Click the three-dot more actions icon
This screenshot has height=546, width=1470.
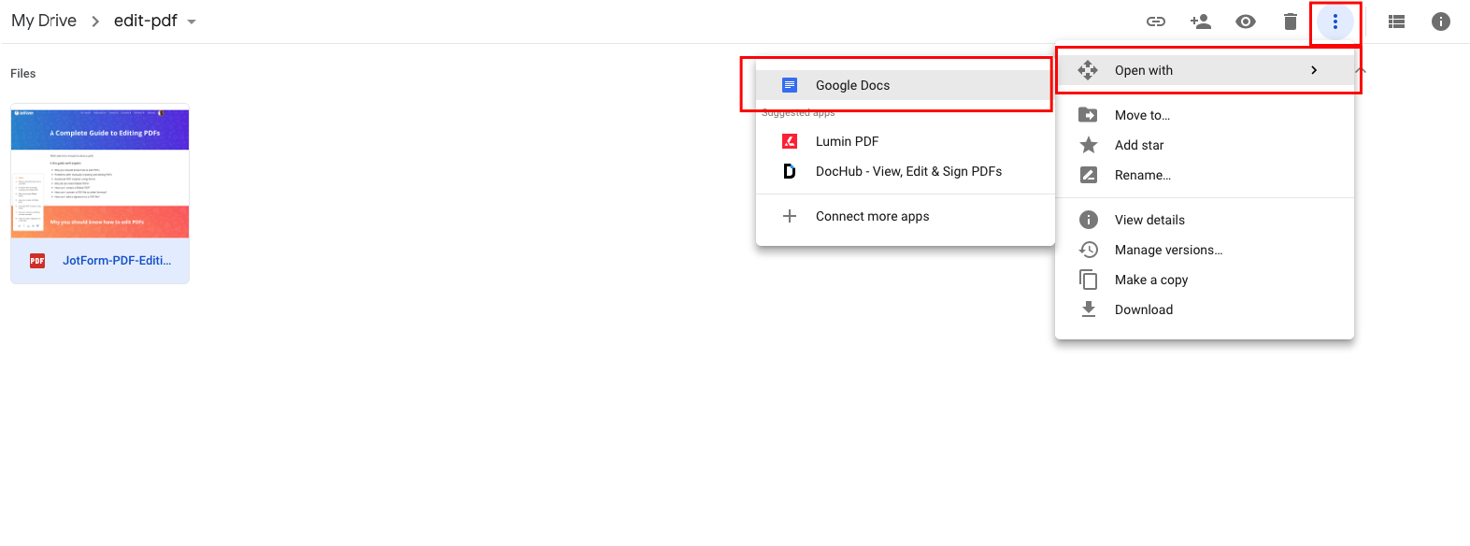1335,22
